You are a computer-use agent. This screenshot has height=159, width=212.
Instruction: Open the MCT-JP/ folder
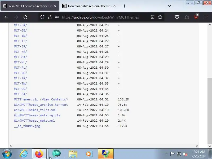[x=20, y=46]
